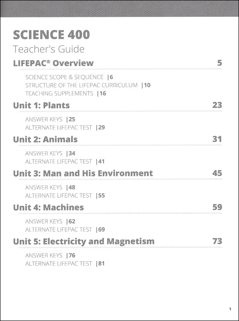Screen dimensions: 239x321
Task: Open the LIFEPAC Overview section heading
Action: [53, 63]
